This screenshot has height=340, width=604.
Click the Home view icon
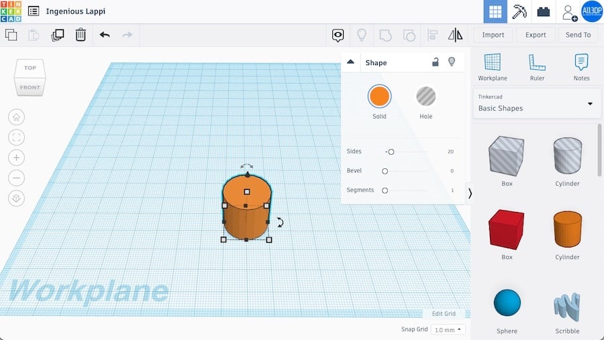[x=16, y=117]
